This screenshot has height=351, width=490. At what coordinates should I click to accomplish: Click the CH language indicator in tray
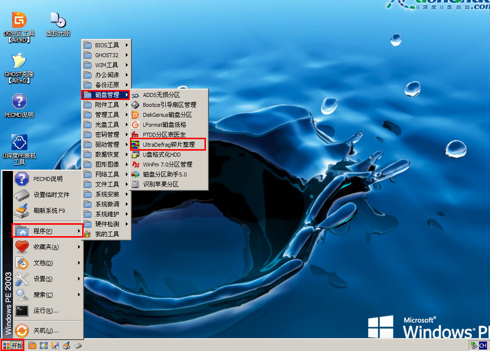[x=482, y=346]
